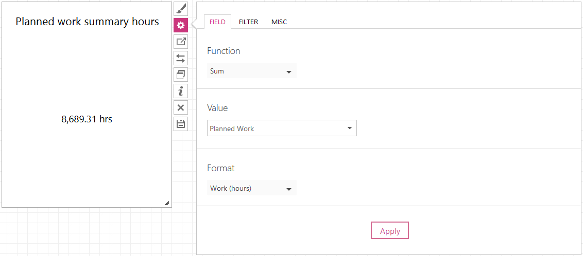Select the FIELD tab
This screenshot has width=583, height=256.
[217, 22]
